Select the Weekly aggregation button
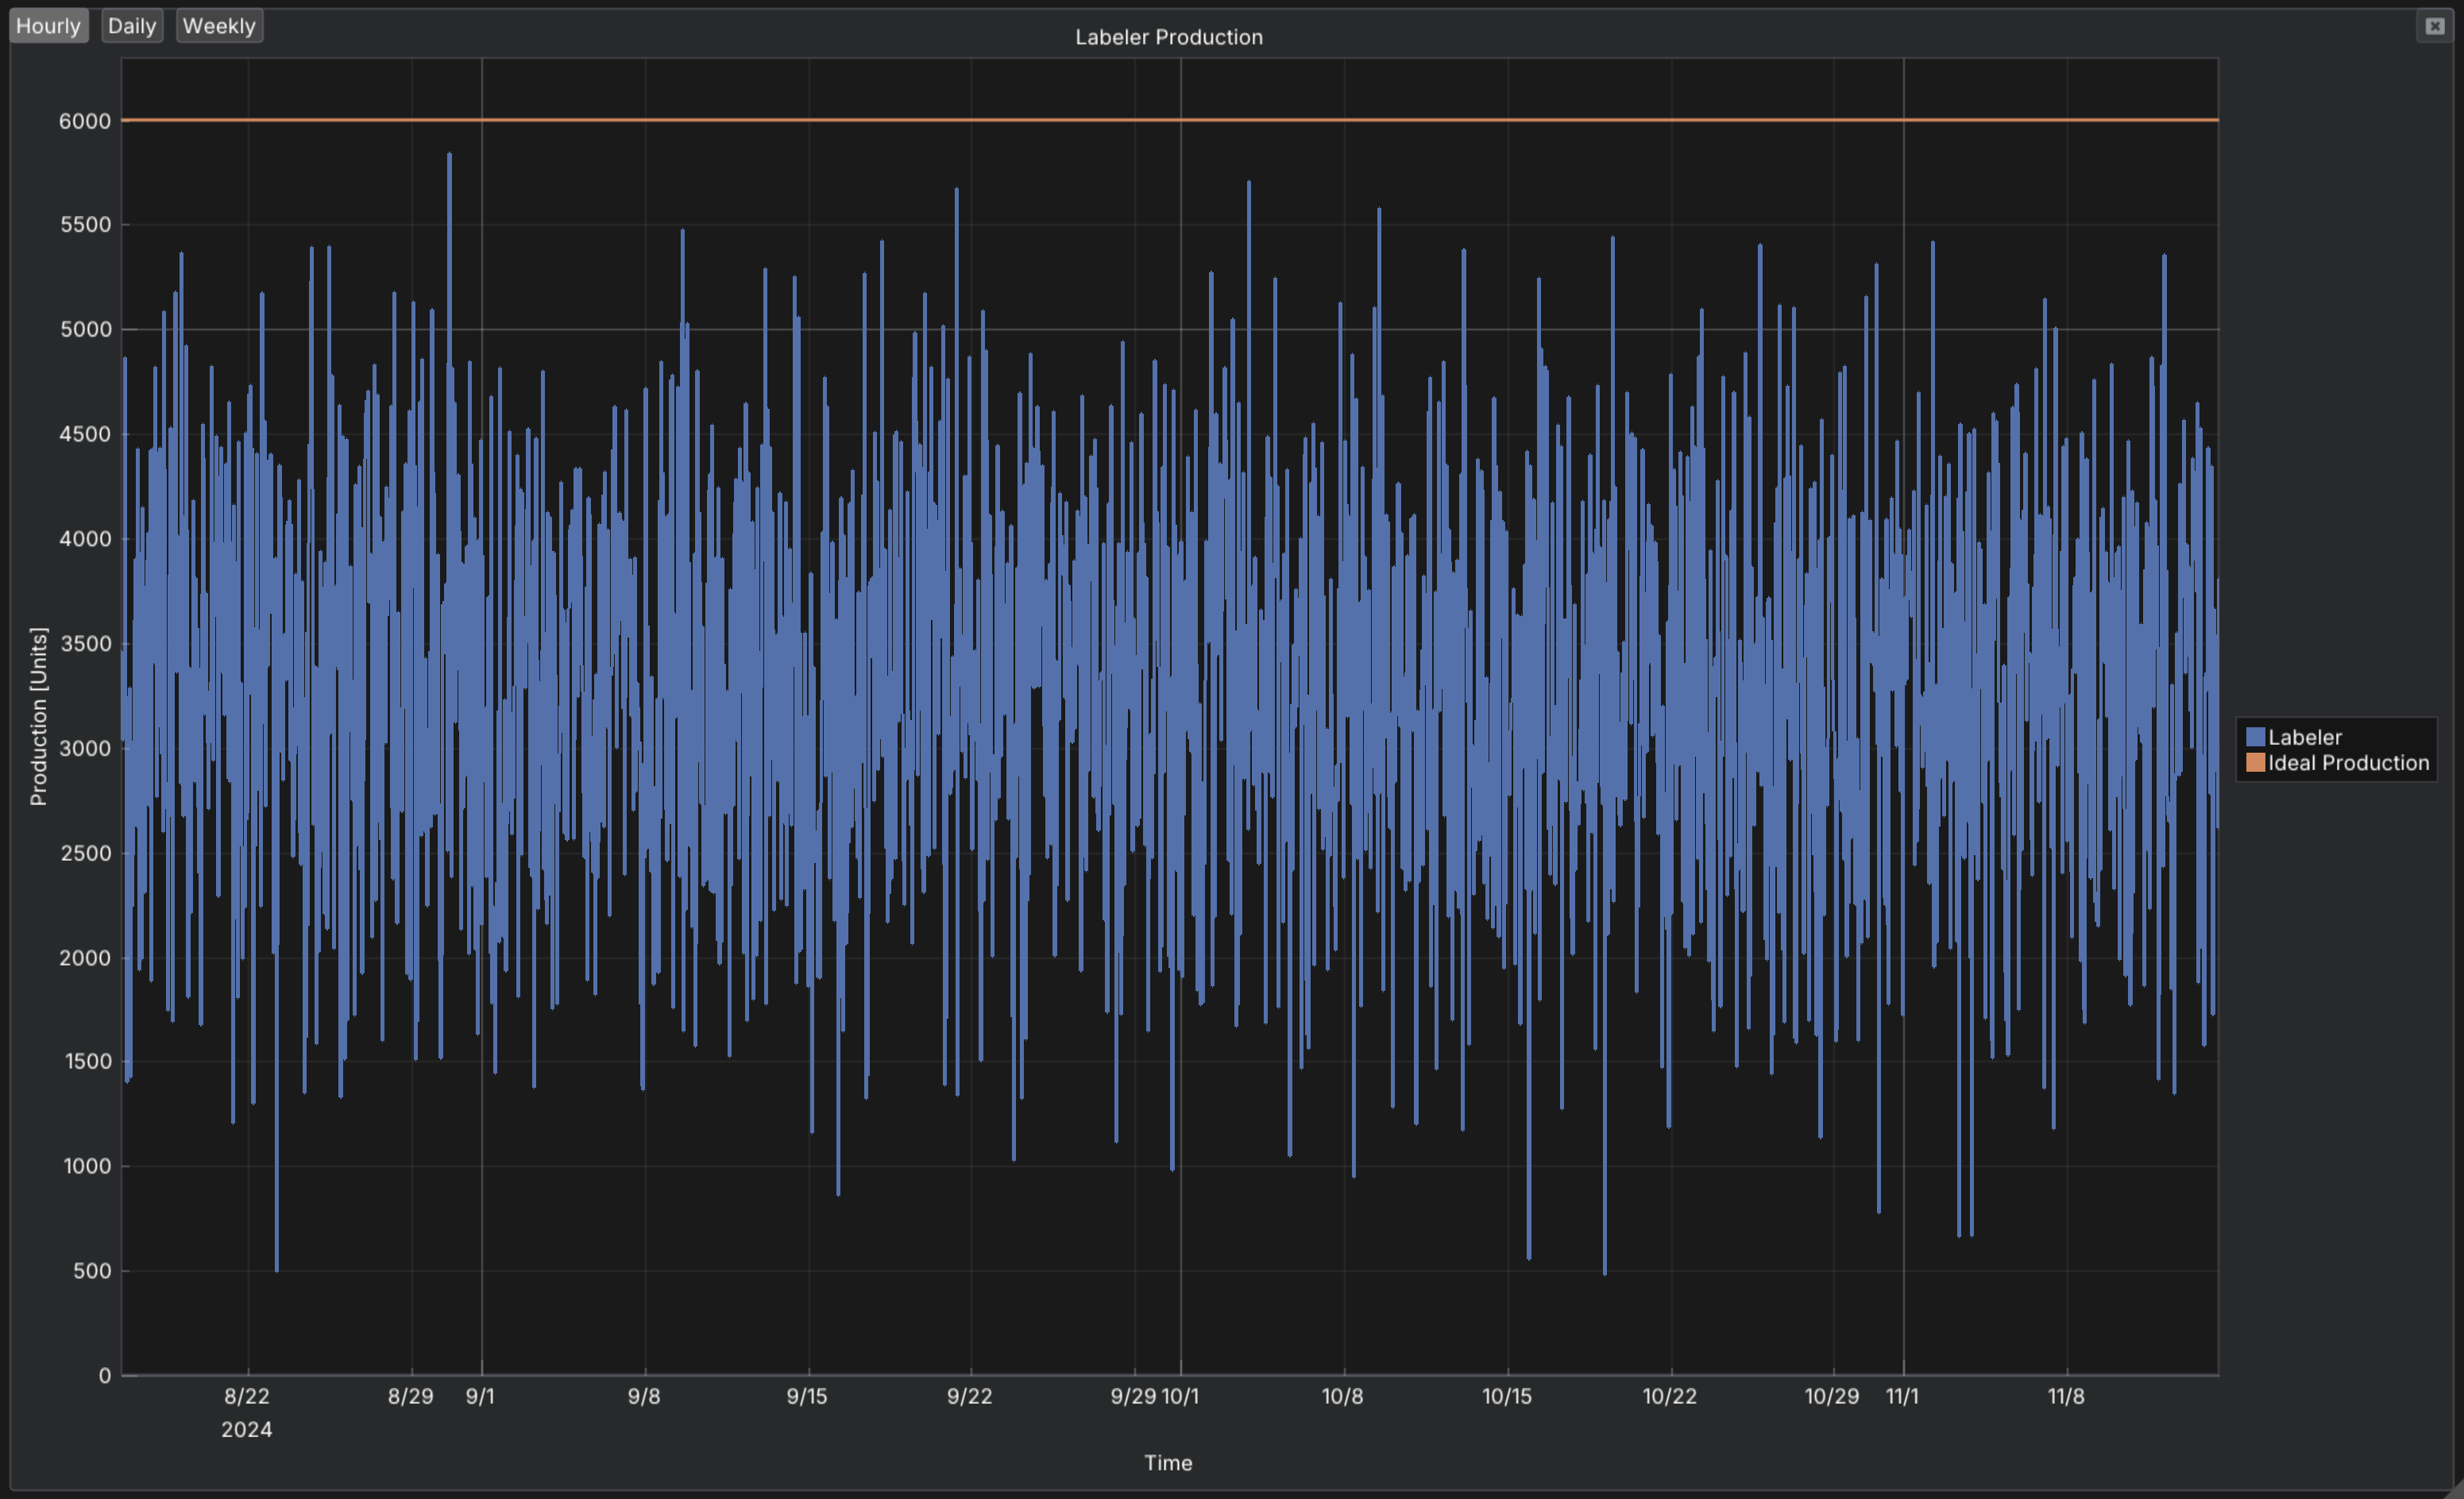 tap(219, 26)
